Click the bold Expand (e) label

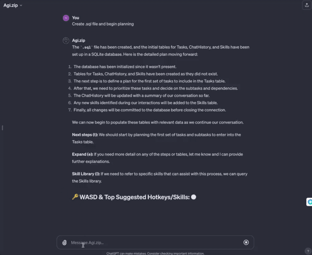coord(82,154)
